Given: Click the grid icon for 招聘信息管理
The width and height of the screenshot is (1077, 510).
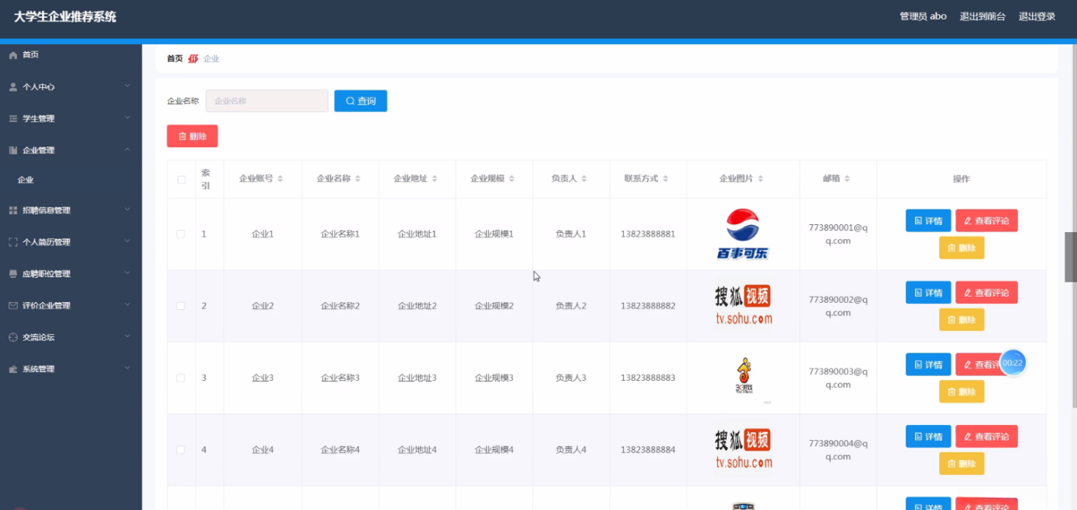Looking at the screenshot, I should (13, 210).
